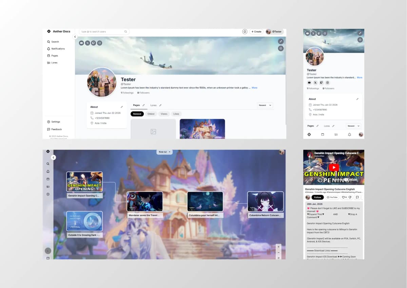Select the Views filter pill
This screenshot has height=288, width=407.
click(164, 114)
